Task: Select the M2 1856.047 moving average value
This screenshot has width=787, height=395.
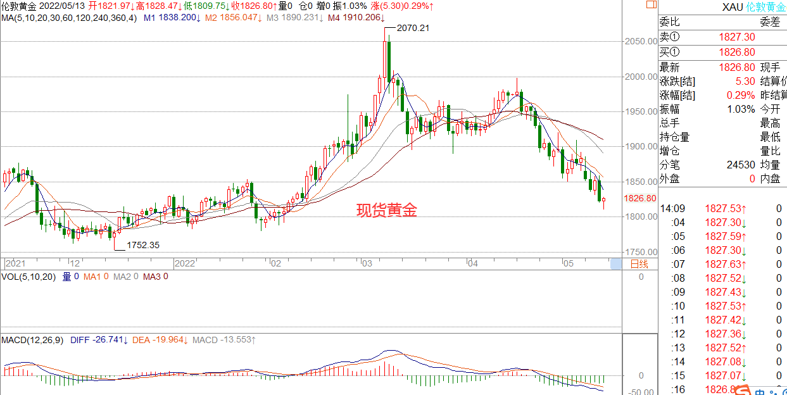Action: [234, 17]
